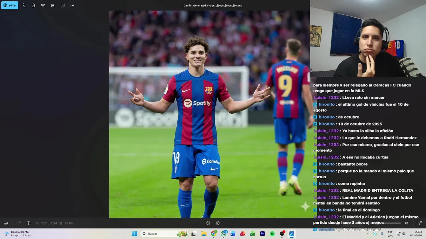
Task: Click the Photos app taskbar icon
Action: [292, 234]
